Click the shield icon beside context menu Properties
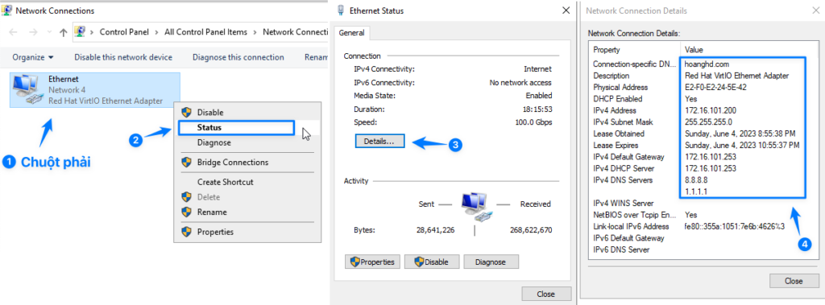 tap(186, 232)
